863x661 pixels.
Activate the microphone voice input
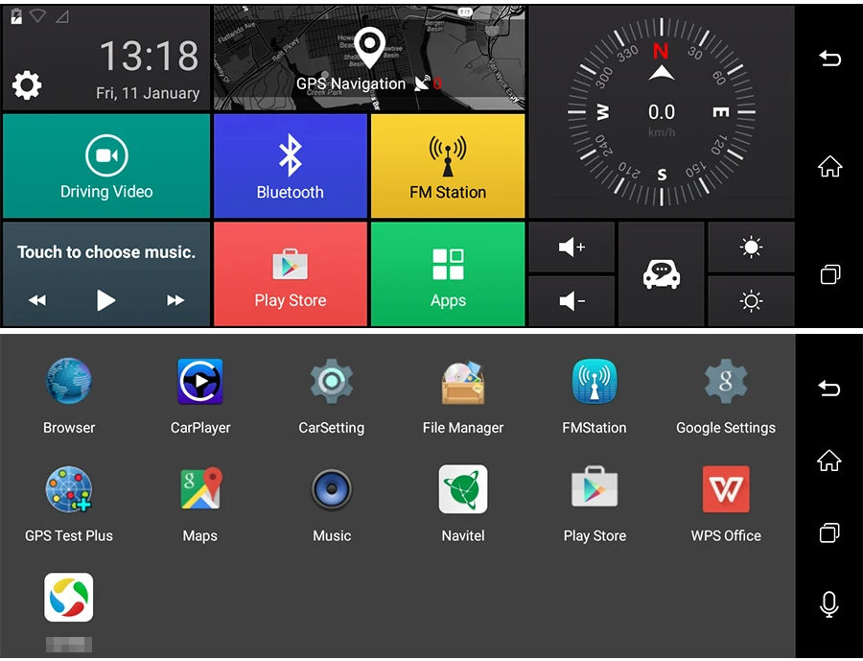(828, 604)
